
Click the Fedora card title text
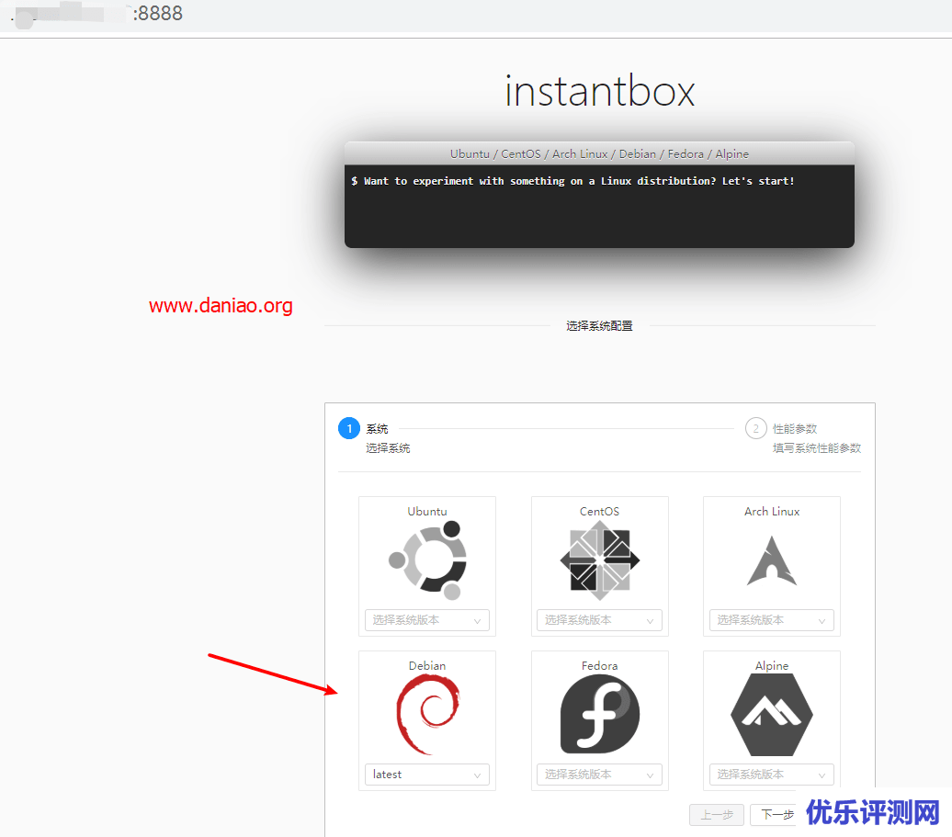pos(600,666)
